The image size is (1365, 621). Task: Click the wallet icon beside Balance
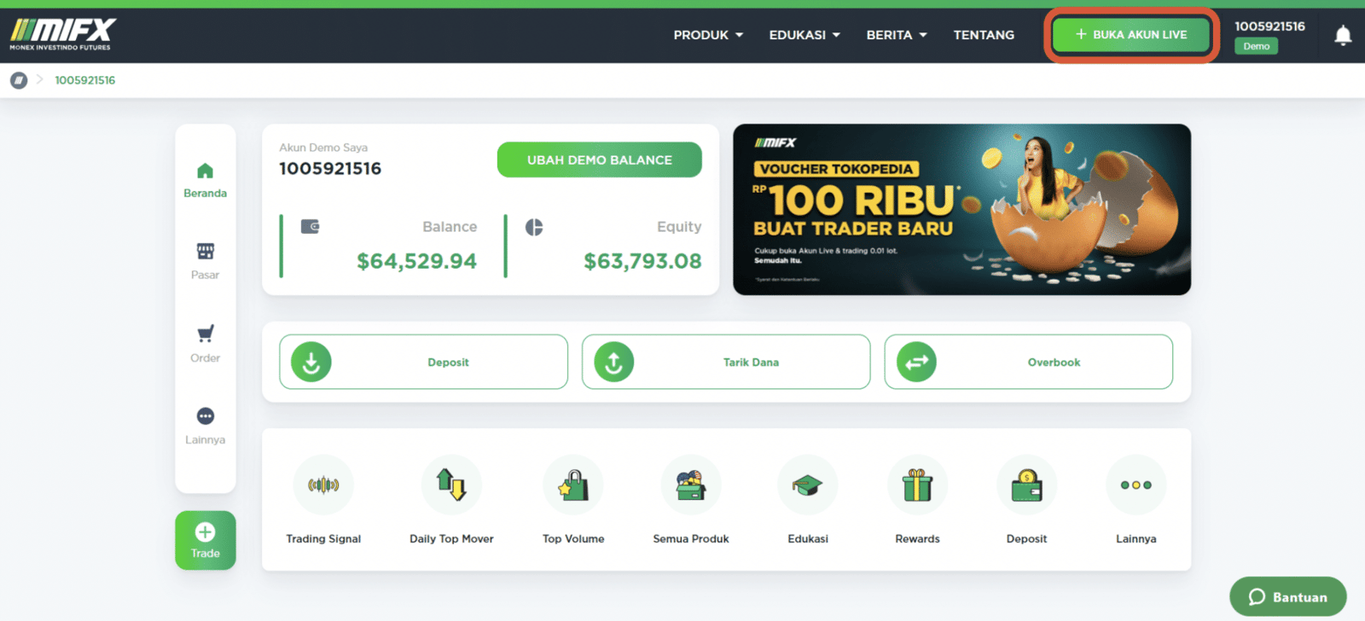[310, 227]
